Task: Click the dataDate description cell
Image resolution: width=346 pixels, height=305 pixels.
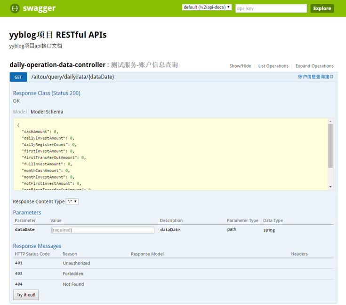Action: (x=170, y=229)
